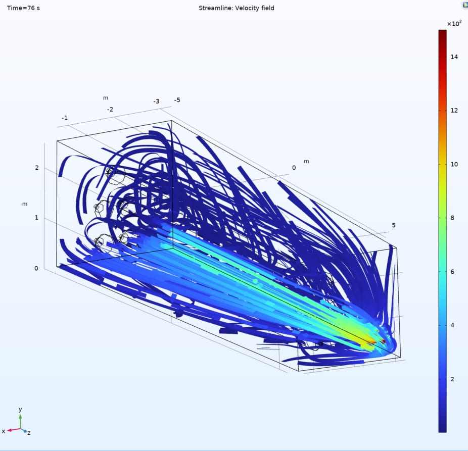Click the 'Time=76 s' label
The image size is (468, 451).
tap(23, 8)
